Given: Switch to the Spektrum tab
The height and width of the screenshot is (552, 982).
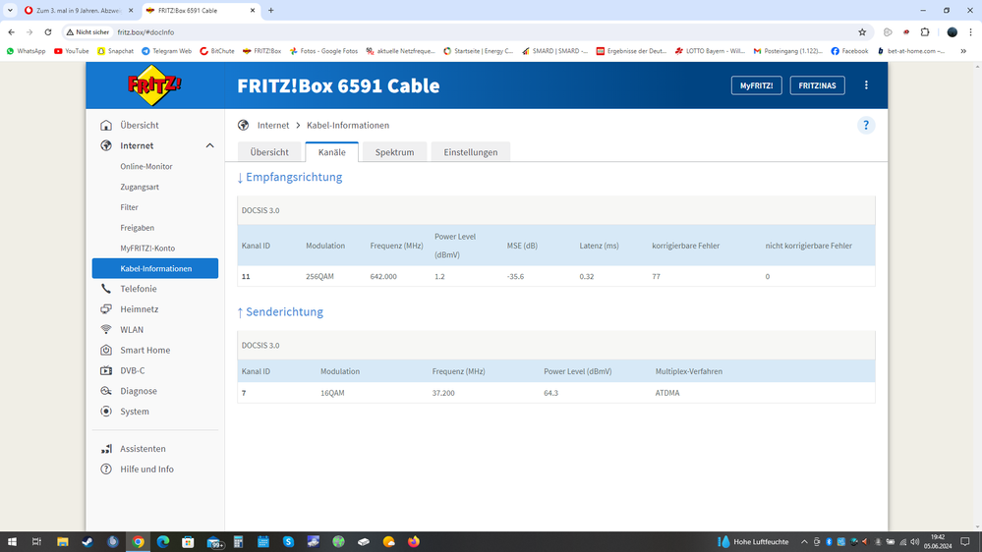Looking at the screenshot, I should point(394,152).
